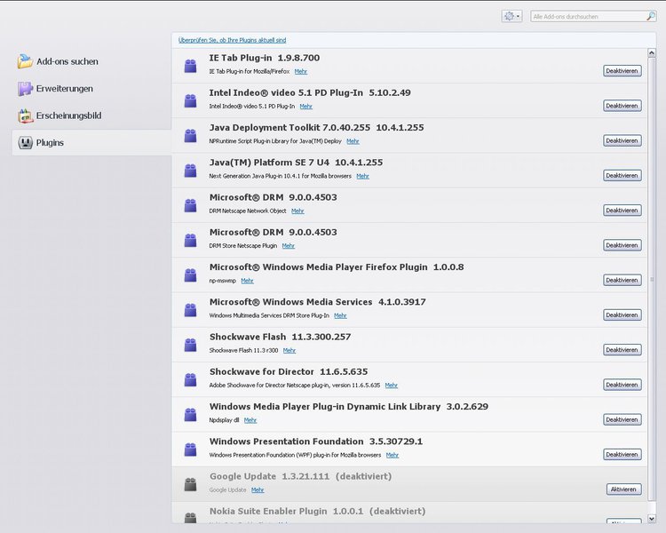The width and height of the screenshot is (666, 533).
Task: Click the plugin list scrollbar up arrow
Action: [652, 53]
